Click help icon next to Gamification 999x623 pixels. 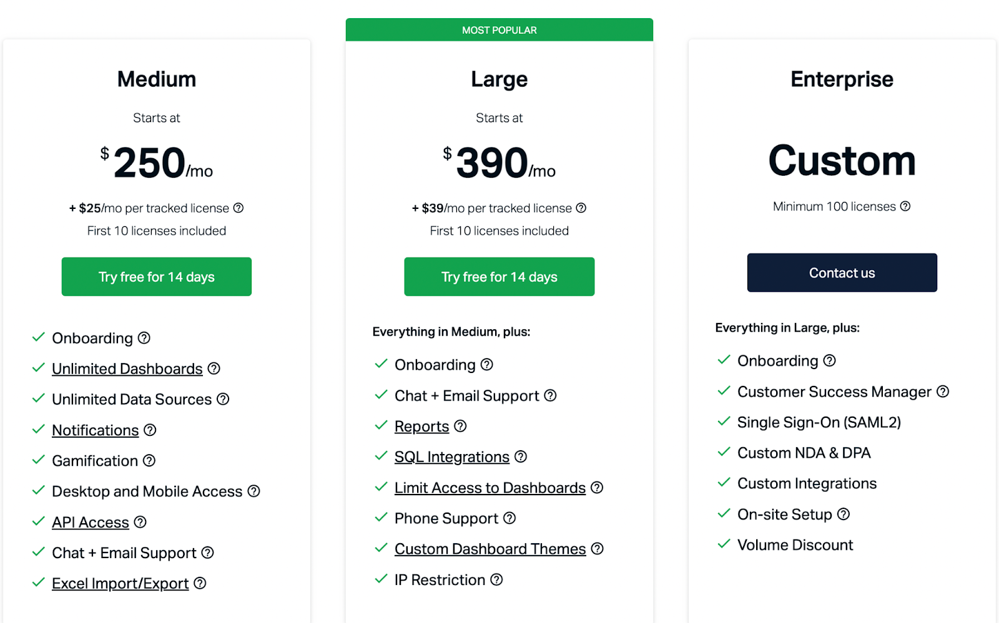[x=149, y=461]
